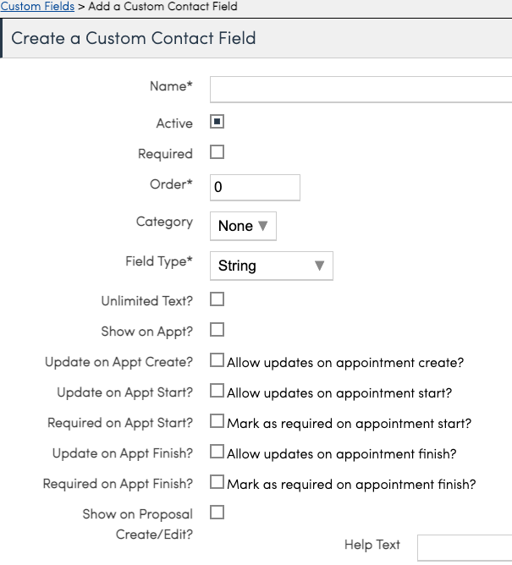Uncheck the Active checkbox
The image size is (512, 565).
click(217, 123)
